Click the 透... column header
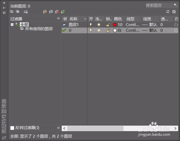180x141 pixels. pyautogui.click(x=166, y=19)
